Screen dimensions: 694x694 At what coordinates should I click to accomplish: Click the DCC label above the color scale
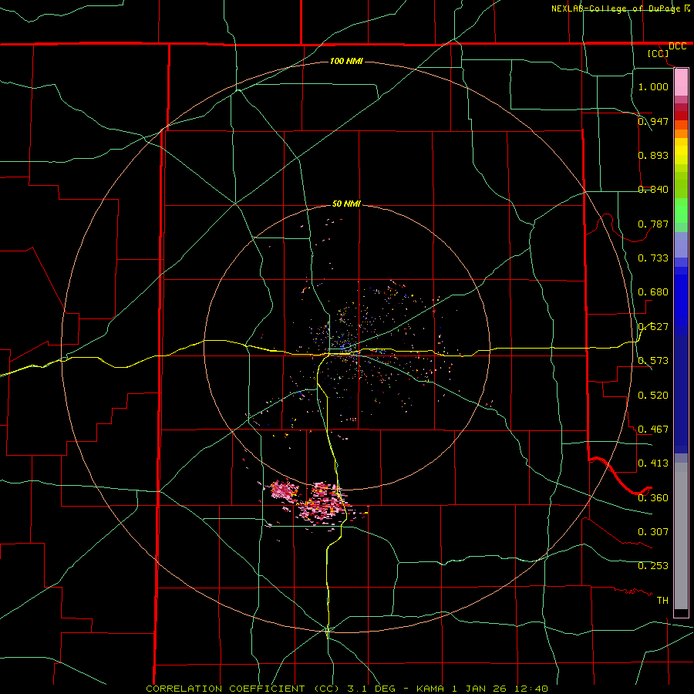point(677,46)
